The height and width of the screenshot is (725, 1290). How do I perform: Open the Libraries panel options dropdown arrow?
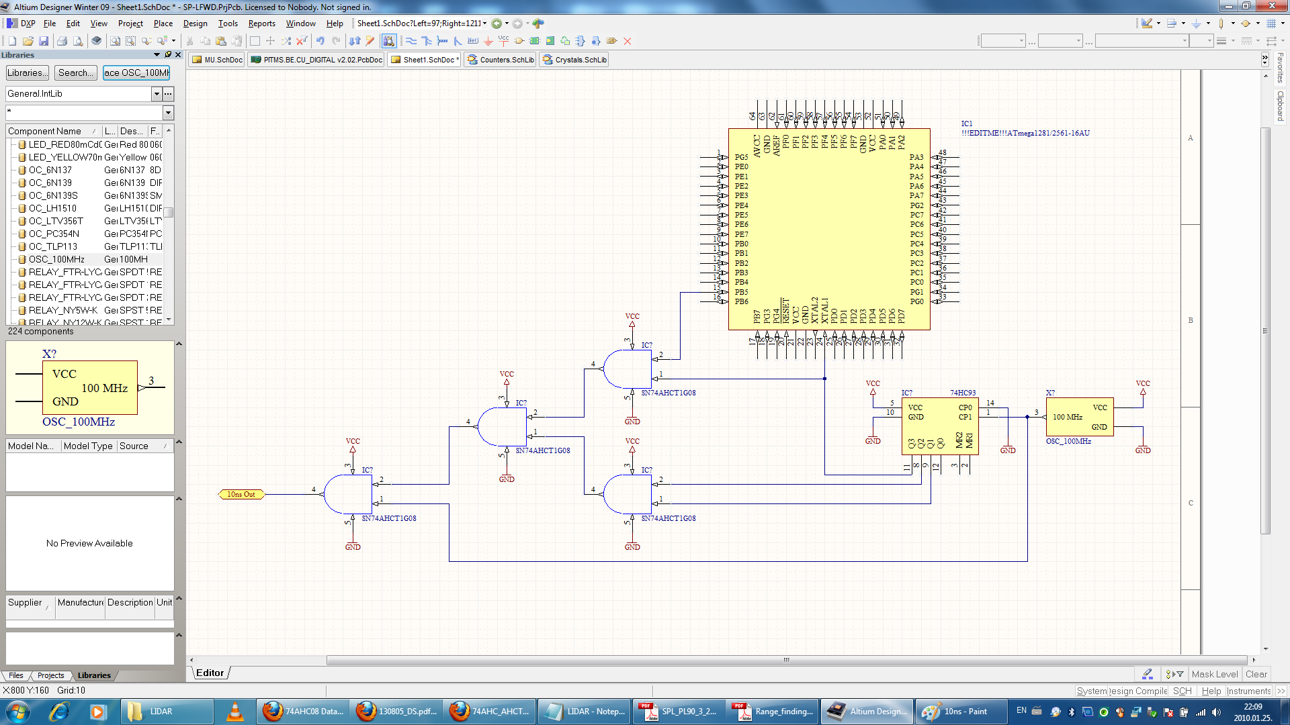157,55
